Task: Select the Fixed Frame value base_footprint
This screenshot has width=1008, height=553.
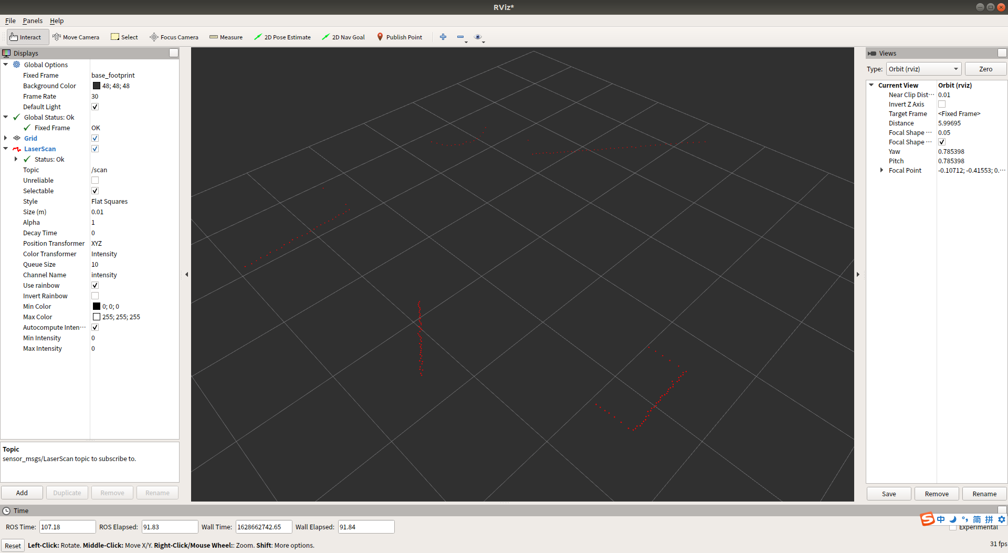Action: click(x=113, y=75)
